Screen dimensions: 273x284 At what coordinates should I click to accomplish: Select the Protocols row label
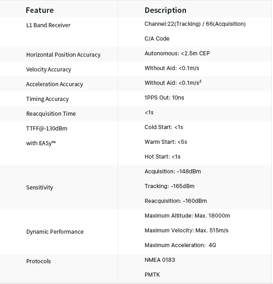[x=38, y=261]
